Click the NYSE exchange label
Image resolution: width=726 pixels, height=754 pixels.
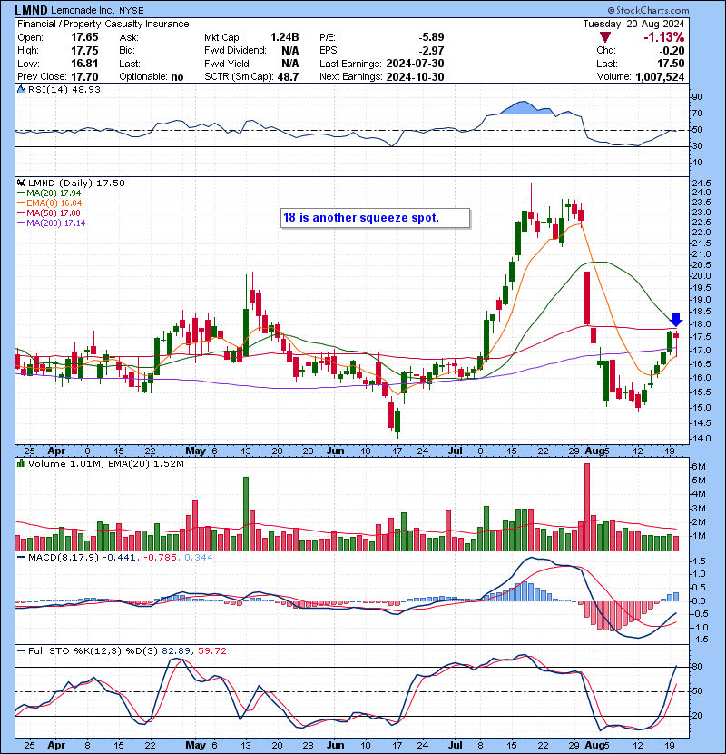[132, 10]
